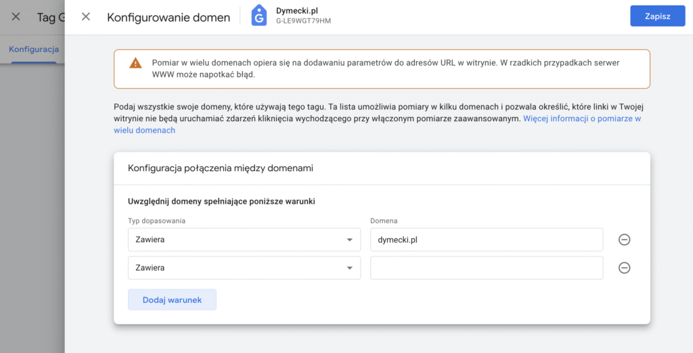Save changes with the Zapisz button
693x353 pixels.
coord(657,16)
